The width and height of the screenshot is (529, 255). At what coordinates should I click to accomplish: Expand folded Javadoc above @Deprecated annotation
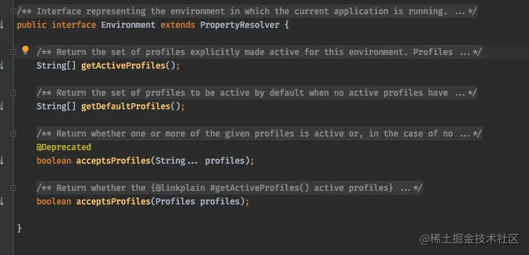[x=13, y=133]
